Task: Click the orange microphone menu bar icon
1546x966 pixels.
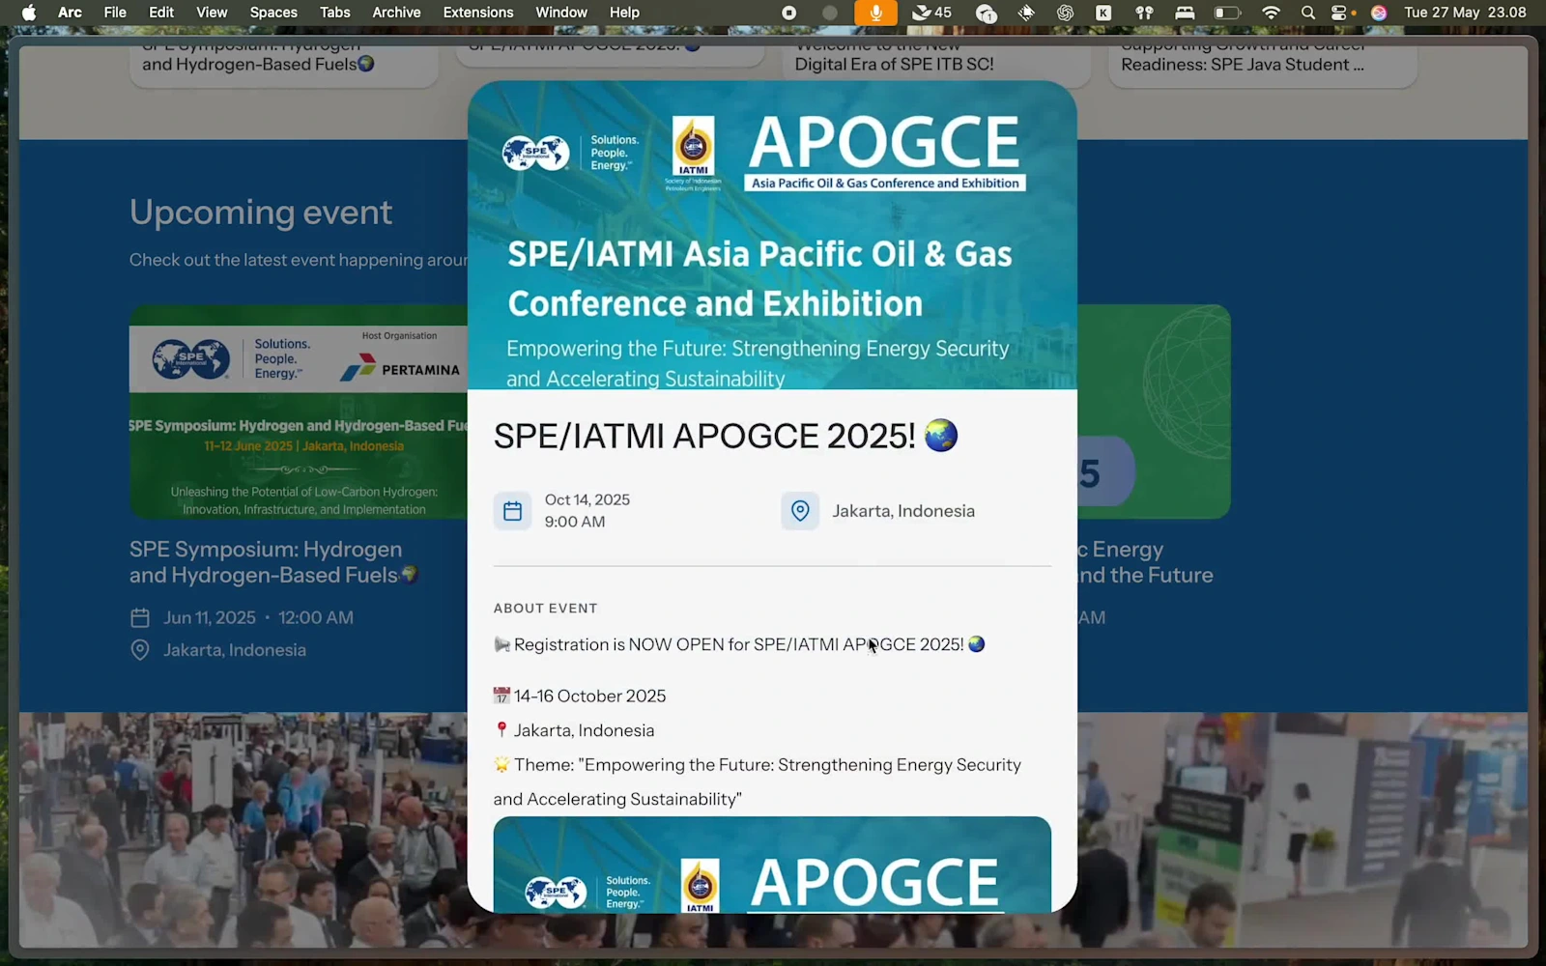Action: click(875, 13)
